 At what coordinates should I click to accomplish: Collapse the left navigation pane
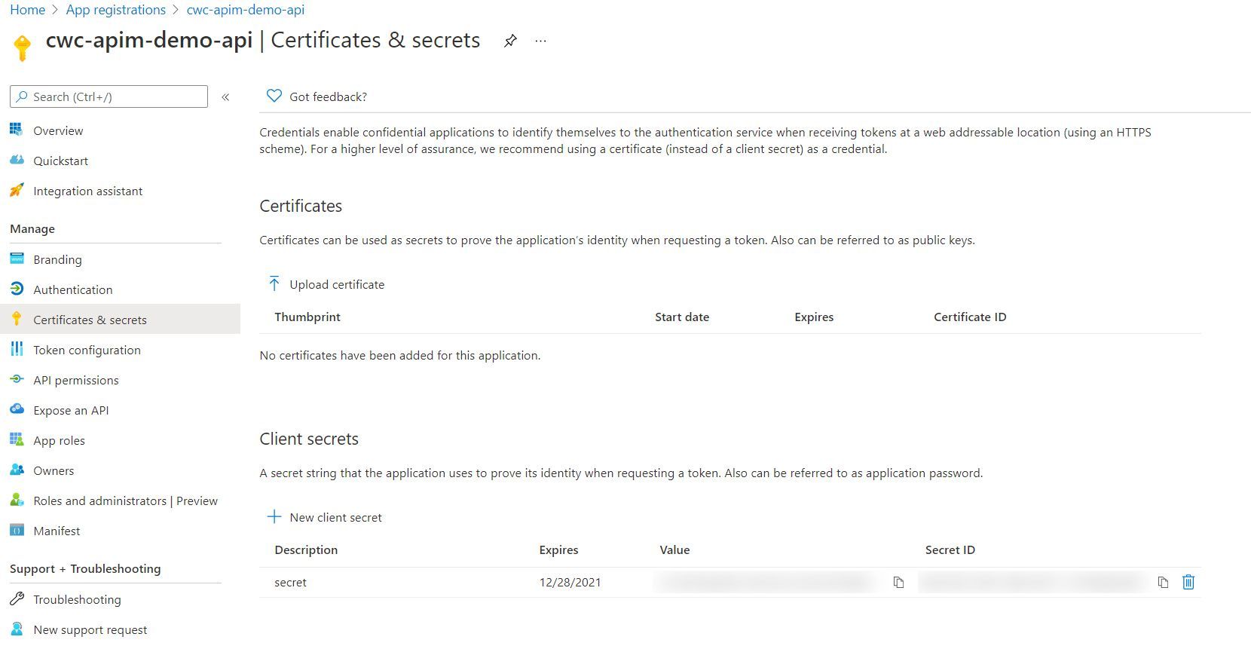coord(225,96)
